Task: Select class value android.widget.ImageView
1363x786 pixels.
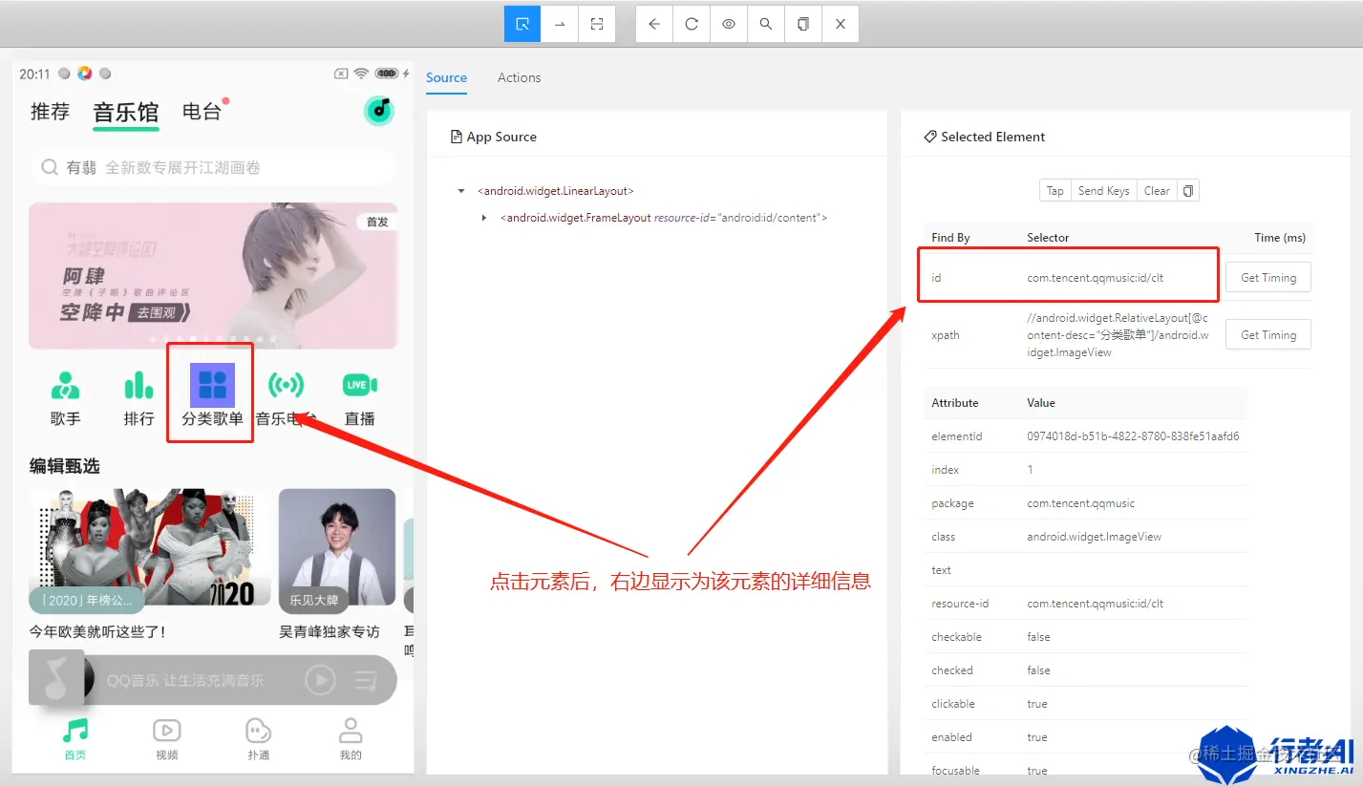Action: point(1095,537)
